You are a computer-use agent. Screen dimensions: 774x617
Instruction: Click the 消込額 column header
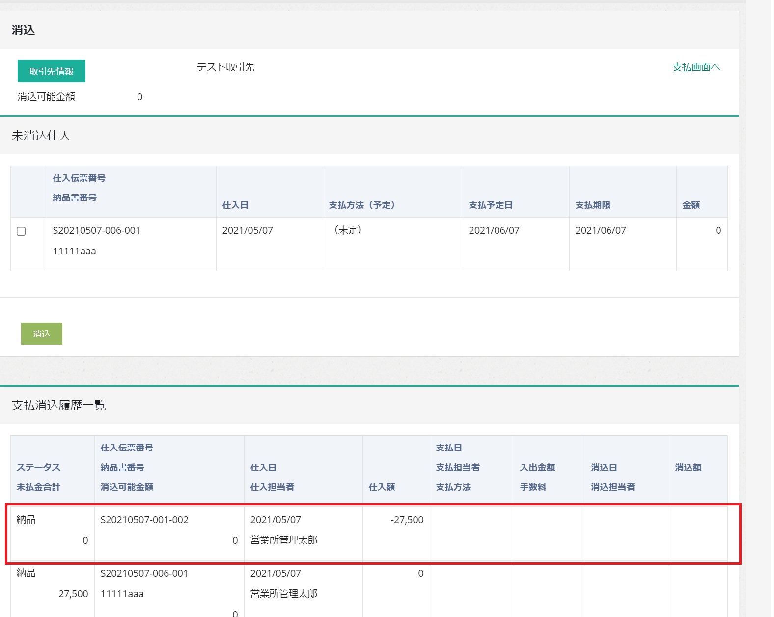pos(688,467)
